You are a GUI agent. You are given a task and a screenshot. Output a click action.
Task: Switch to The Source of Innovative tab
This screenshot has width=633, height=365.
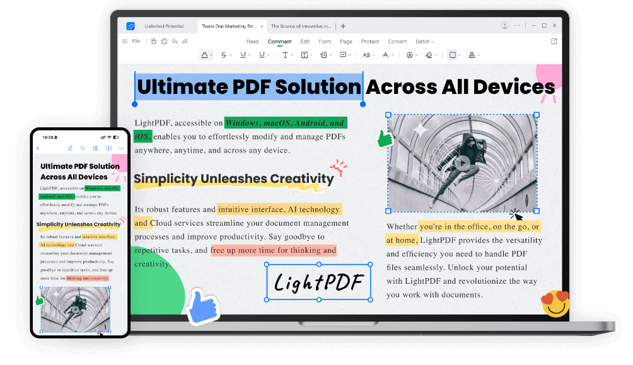[x=301, y=26]
